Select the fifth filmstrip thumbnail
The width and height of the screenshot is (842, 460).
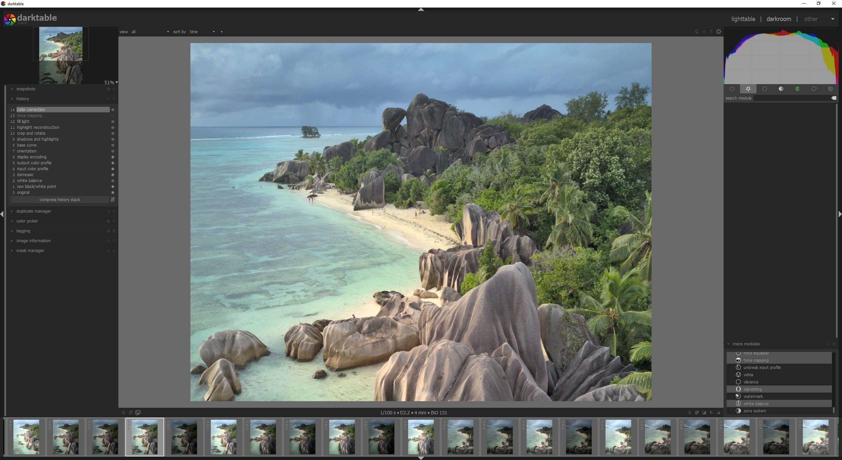point(184,437)
